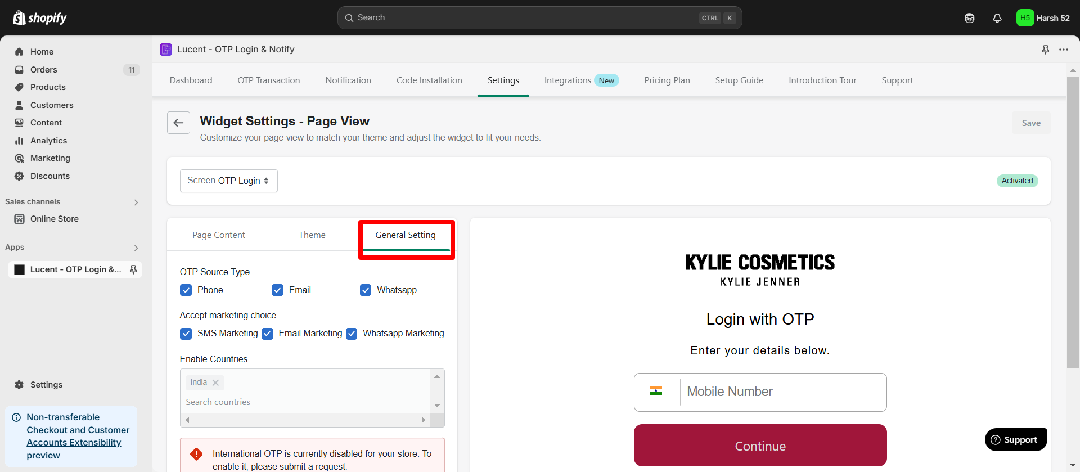Viewport: 1080px width, 472px height.
Task: Click the Lucent app logo in header
Action: [x=166, y=50]
